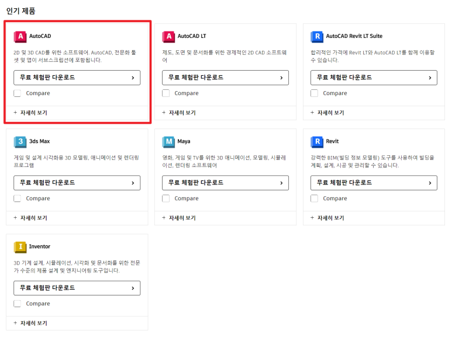Click the 3ds Max description text

pyautogui.click(x=77, y=161)
